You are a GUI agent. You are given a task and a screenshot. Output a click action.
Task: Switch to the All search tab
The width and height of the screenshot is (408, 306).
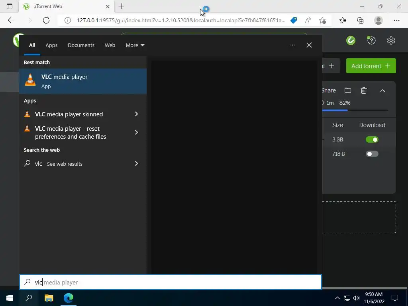pyautogui.click(x=32, y=45)
